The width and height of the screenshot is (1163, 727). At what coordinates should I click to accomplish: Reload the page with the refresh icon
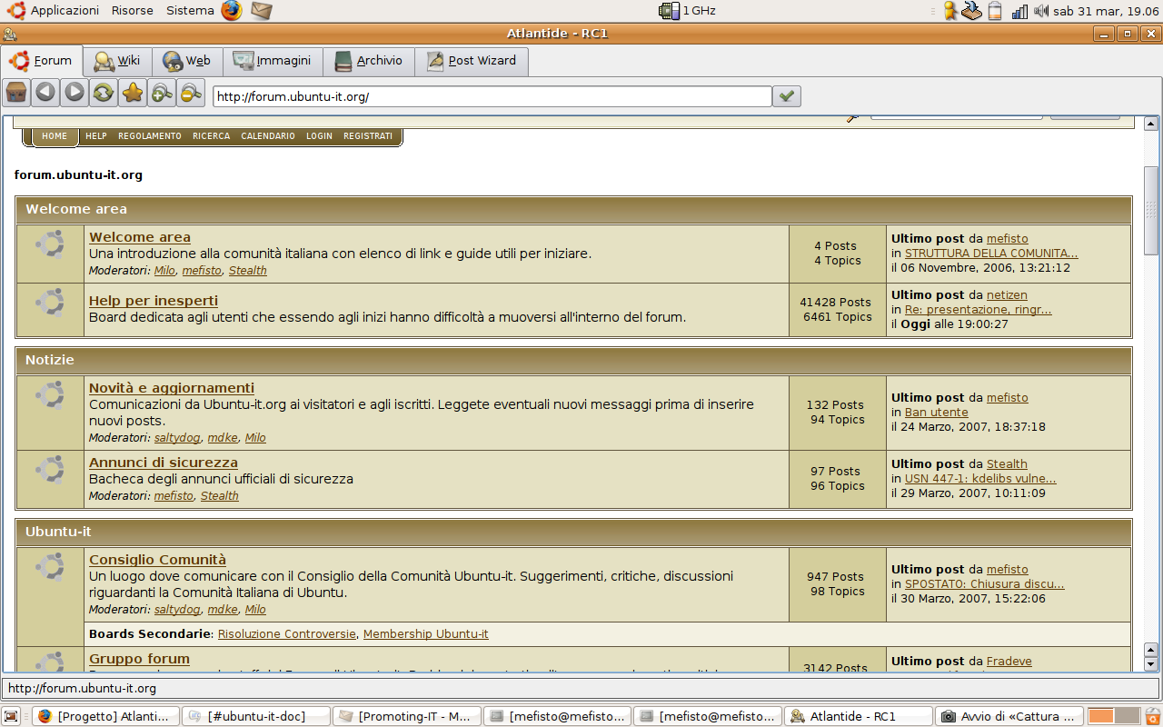(x=104, y=92)
